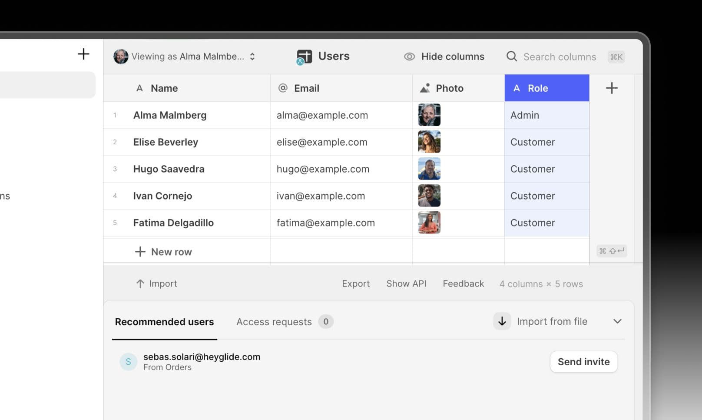
Task: Switch to Recommended users tab
Action: click(x=164, y=322)
